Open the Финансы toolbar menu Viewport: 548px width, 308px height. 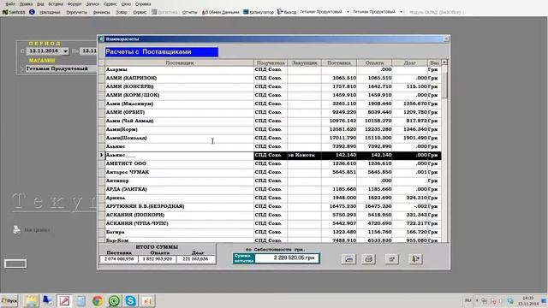point(101,12)
